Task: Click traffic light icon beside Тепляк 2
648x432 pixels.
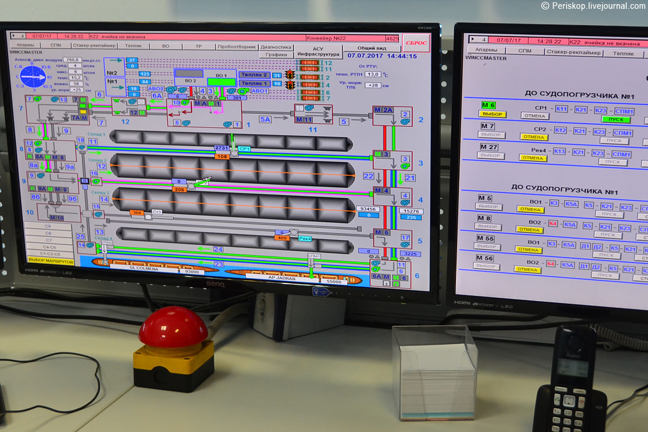Action: [290, 75]
